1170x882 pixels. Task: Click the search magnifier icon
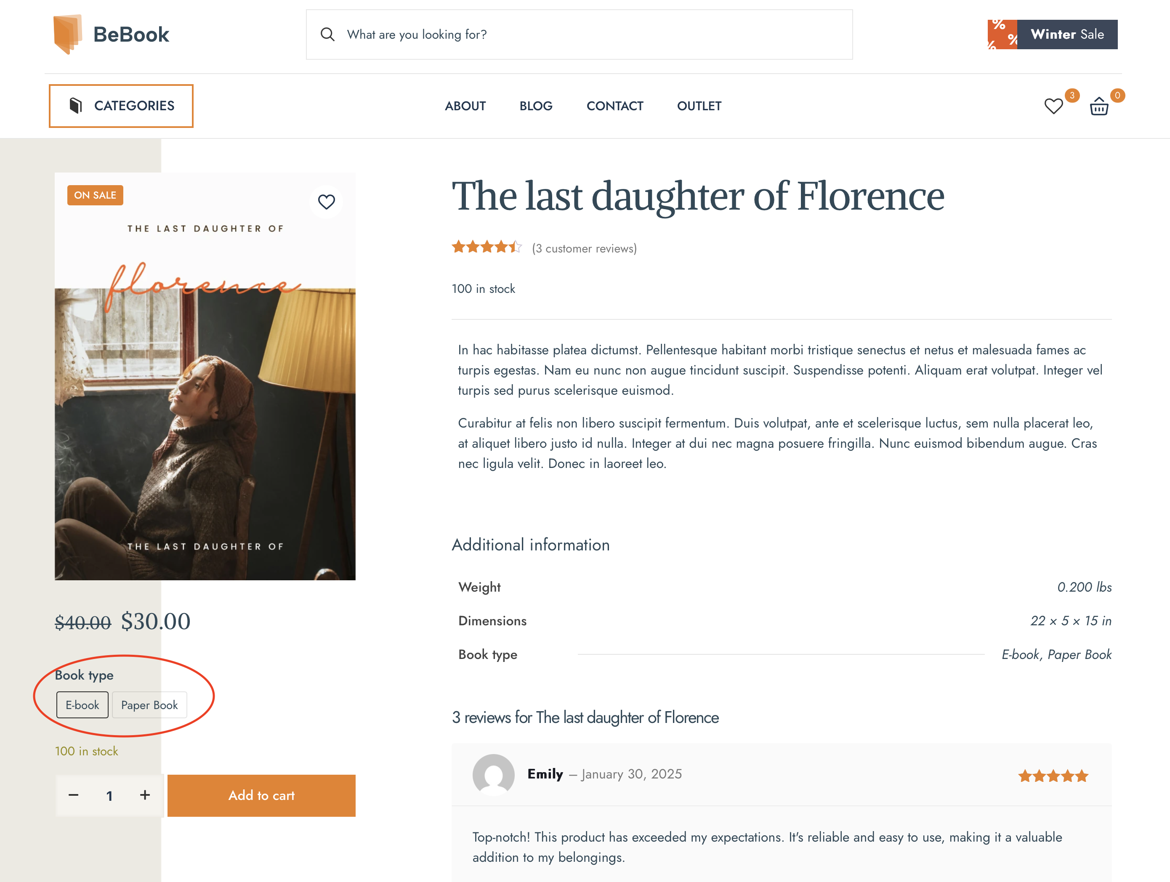click(x=327, y=35)
